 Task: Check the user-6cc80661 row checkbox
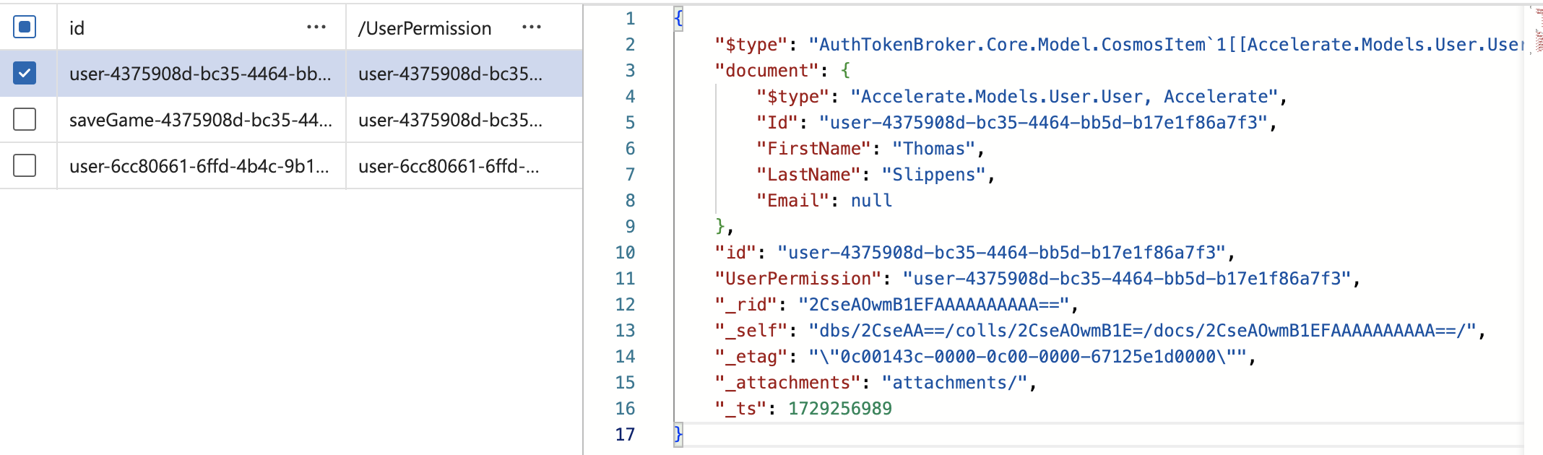point(25,165)
